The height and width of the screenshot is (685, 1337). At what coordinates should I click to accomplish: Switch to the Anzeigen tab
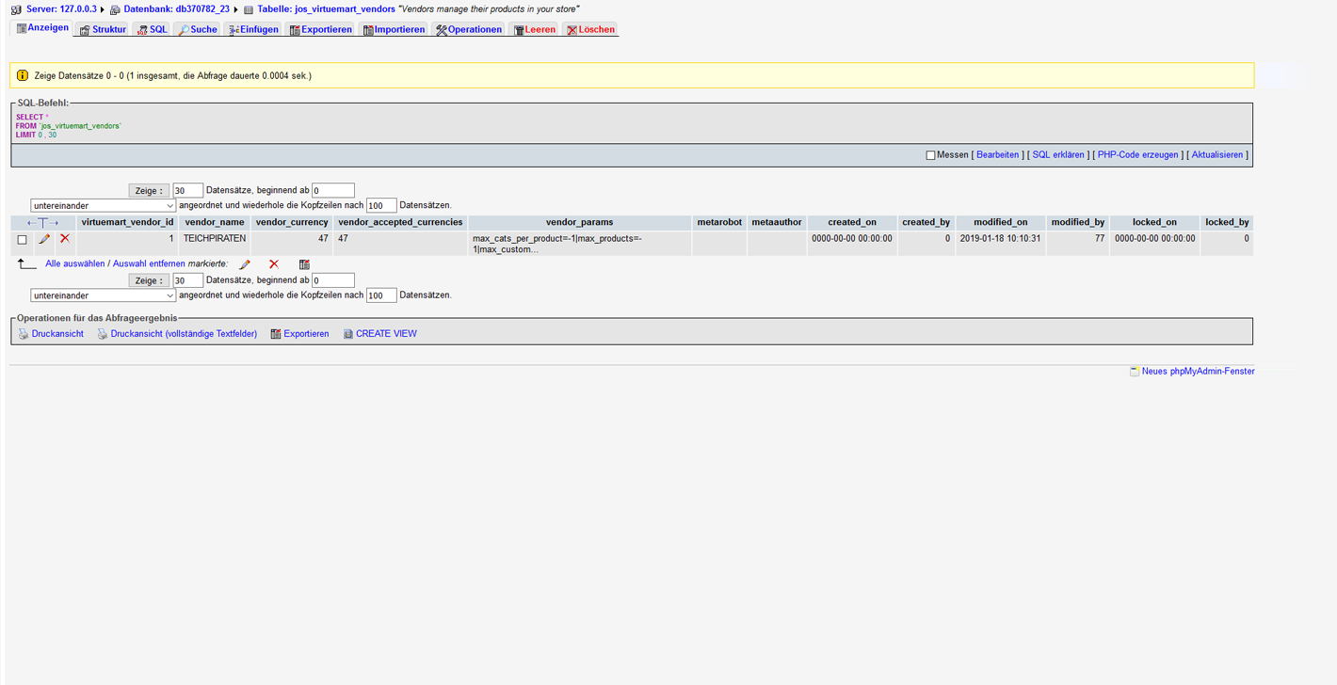click(x=42, y=28)
